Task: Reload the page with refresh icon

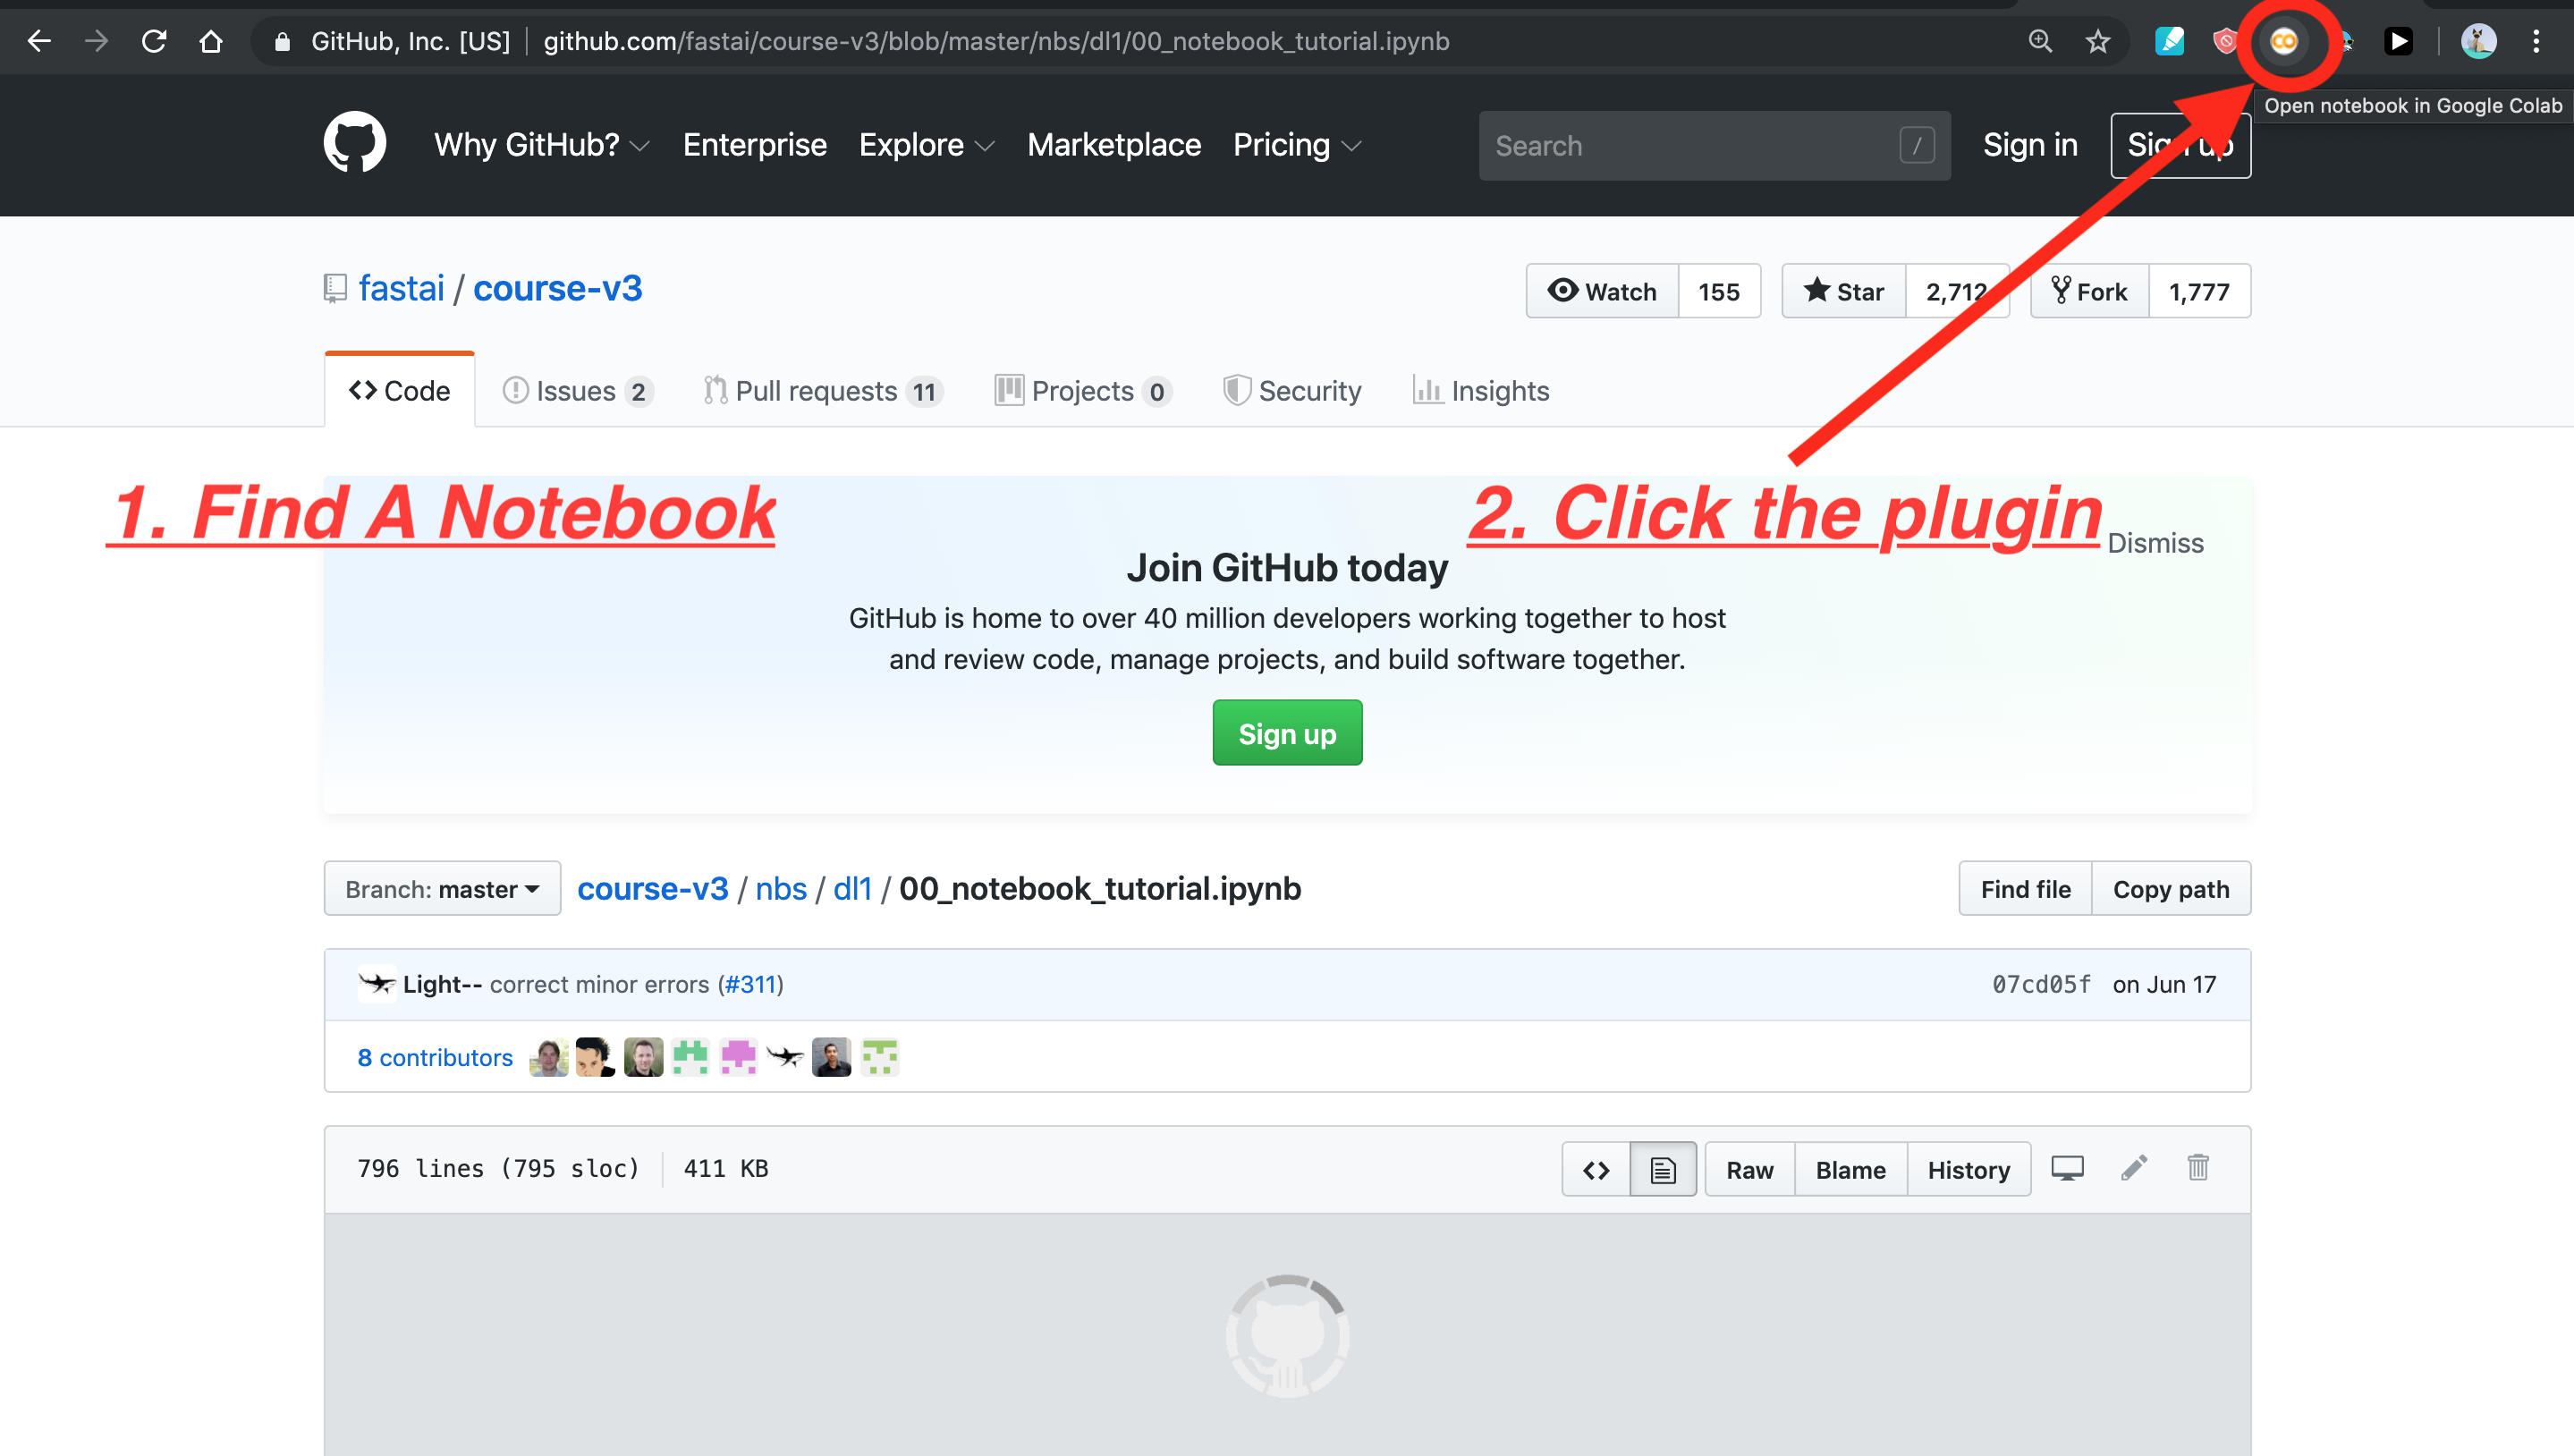Action: [x=154, y=41]
